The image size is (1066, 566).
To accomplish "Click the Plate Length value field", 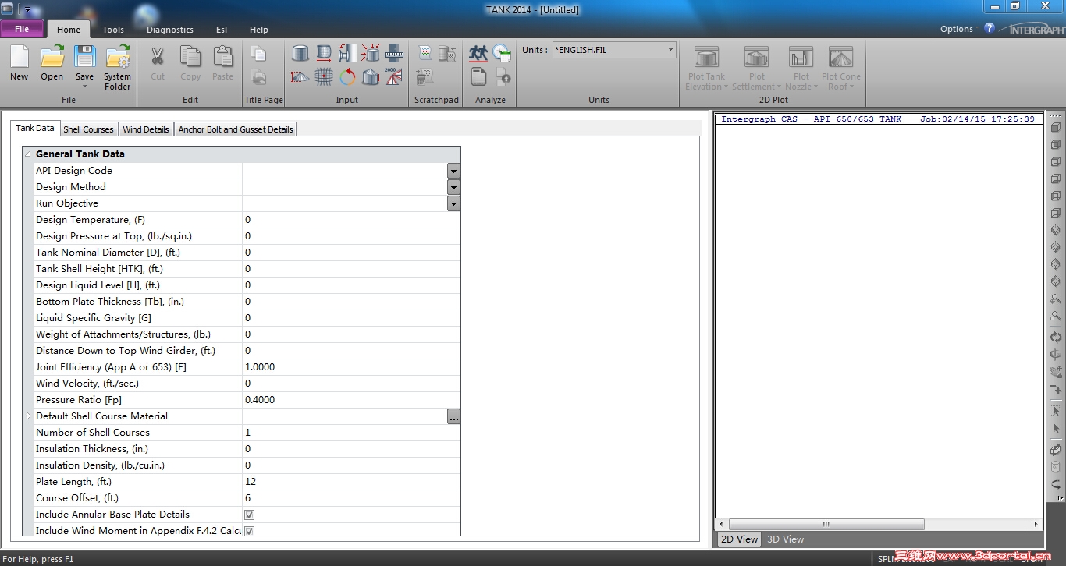I will pyautogui.click(x=351, y=482).
